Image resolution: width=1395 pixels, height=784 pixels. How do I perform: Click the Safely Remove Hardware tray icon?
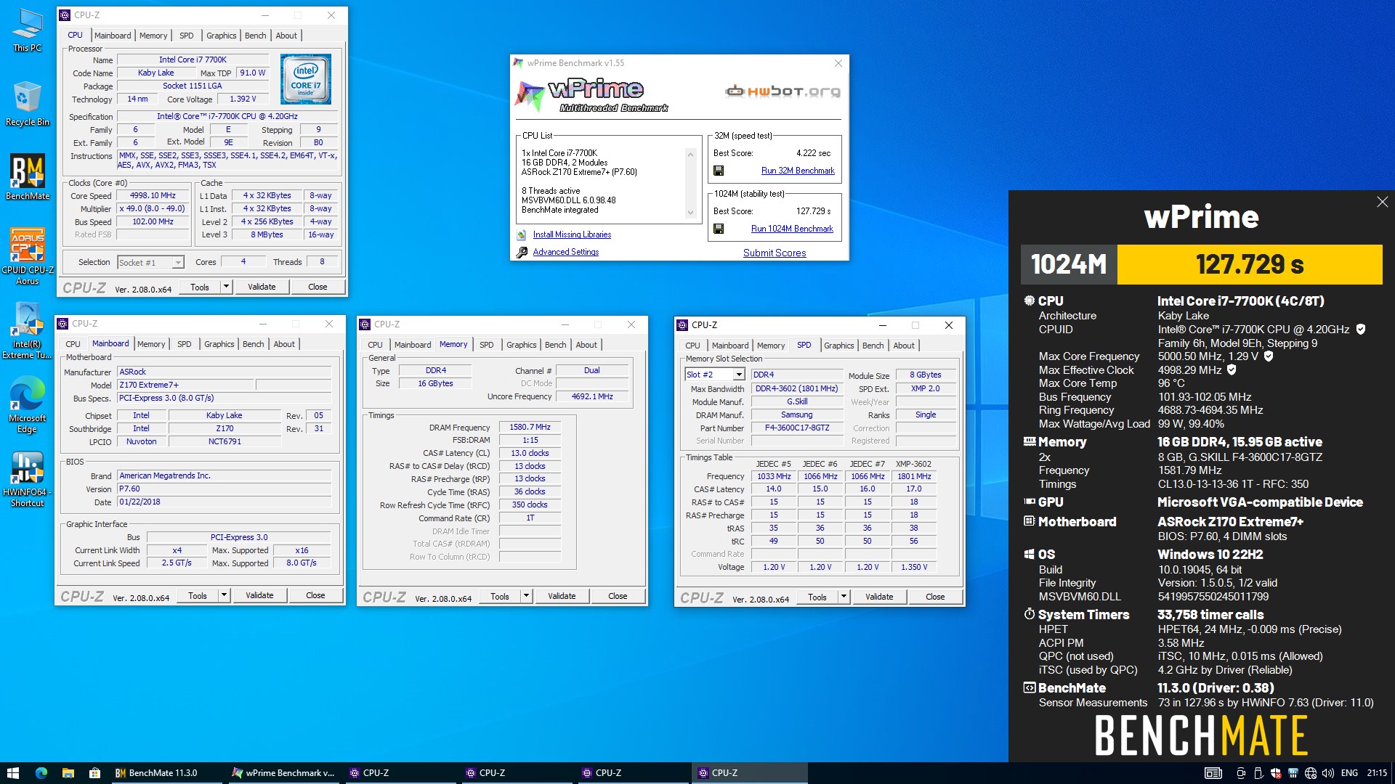(1258, 773)
